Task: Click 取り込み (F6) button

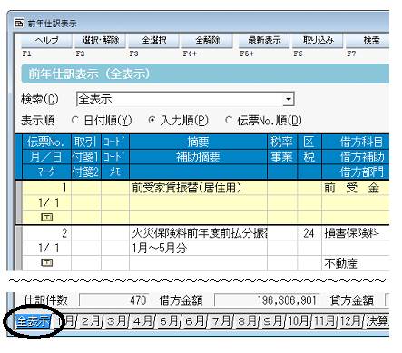Action: pos(318,41)
